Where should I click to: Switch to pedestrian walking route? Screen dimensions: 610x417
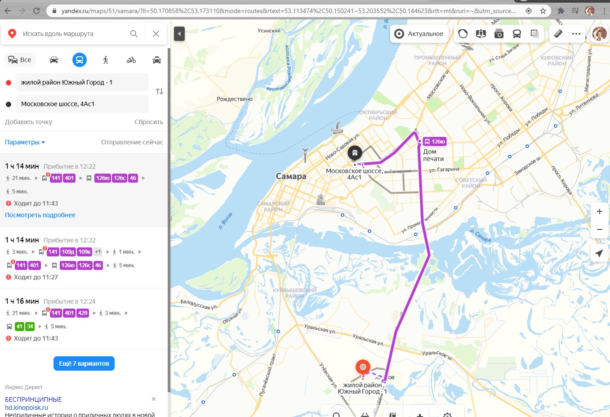pyautogui.click(x=106, y=60)
